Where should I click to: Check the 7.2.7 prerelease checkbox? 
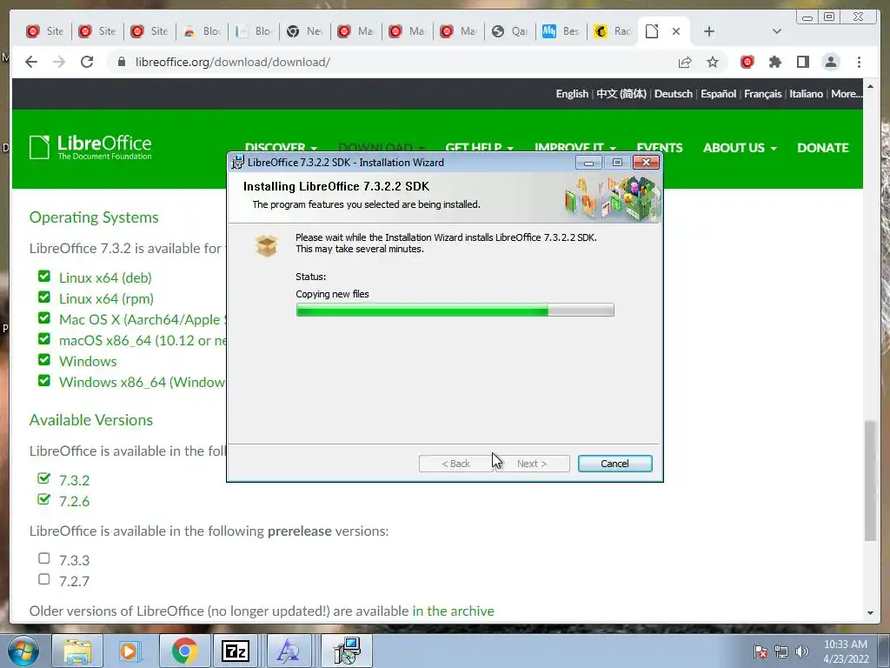(x=44, y=579)
